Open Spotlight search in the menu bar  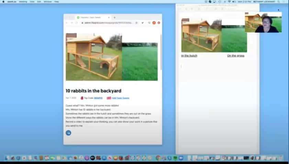[x=279, y=2]
